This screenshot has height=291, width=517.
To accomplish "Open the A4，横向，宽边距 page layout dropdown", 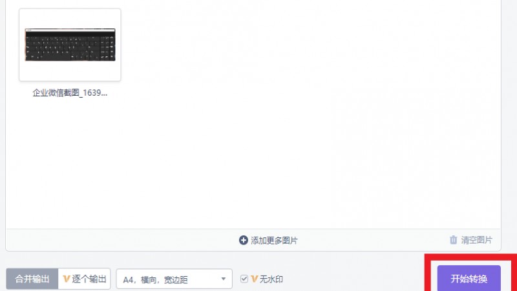I will click(x=174, y=279).
